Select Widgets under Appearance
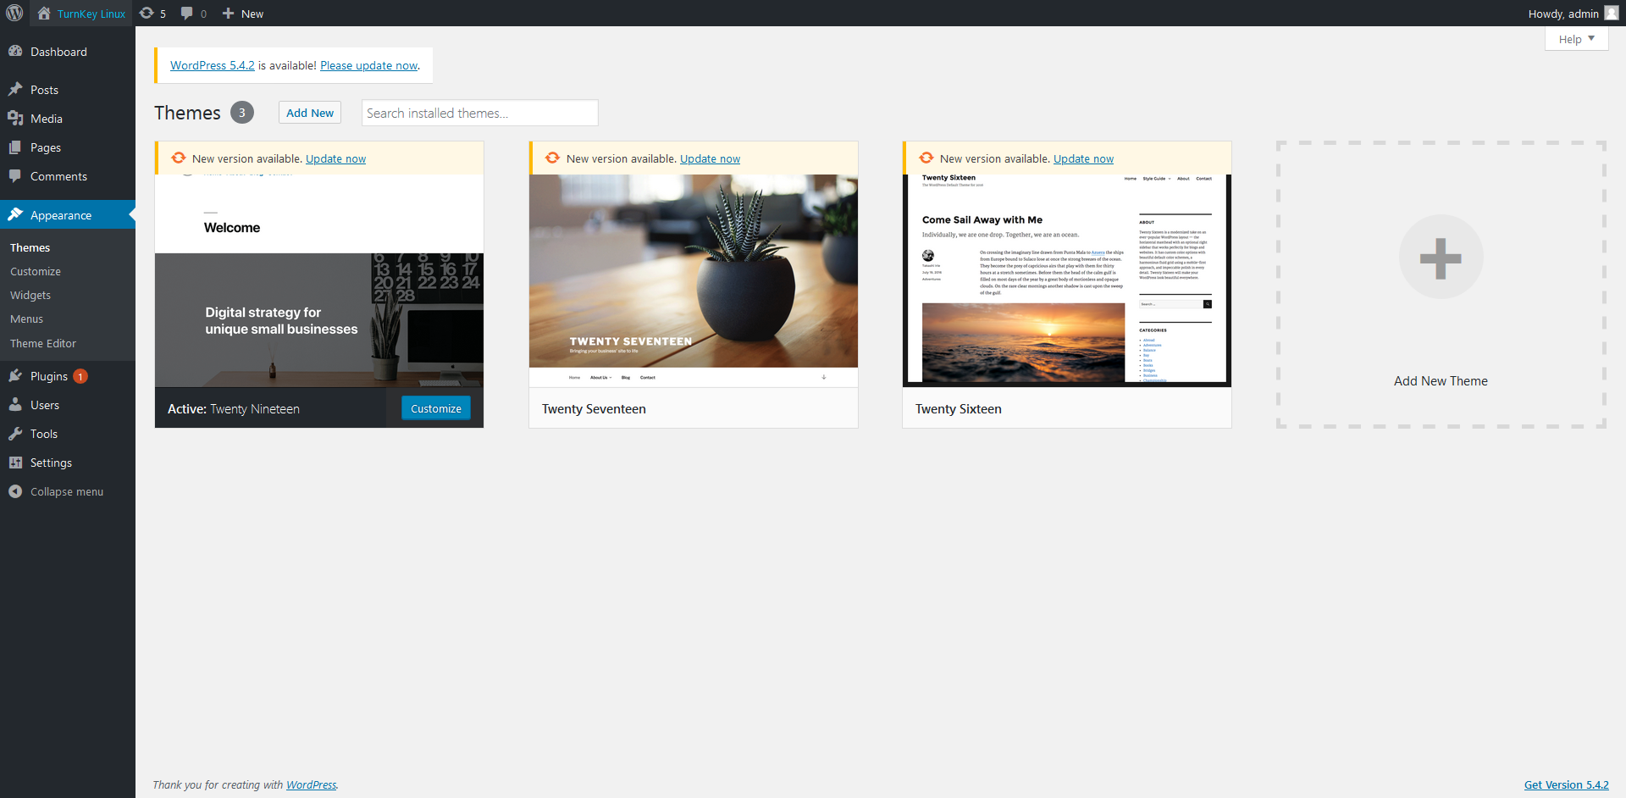 point(30,295)
